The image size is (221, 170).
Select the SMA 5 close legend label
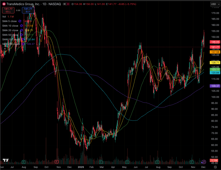pos(10,21)
